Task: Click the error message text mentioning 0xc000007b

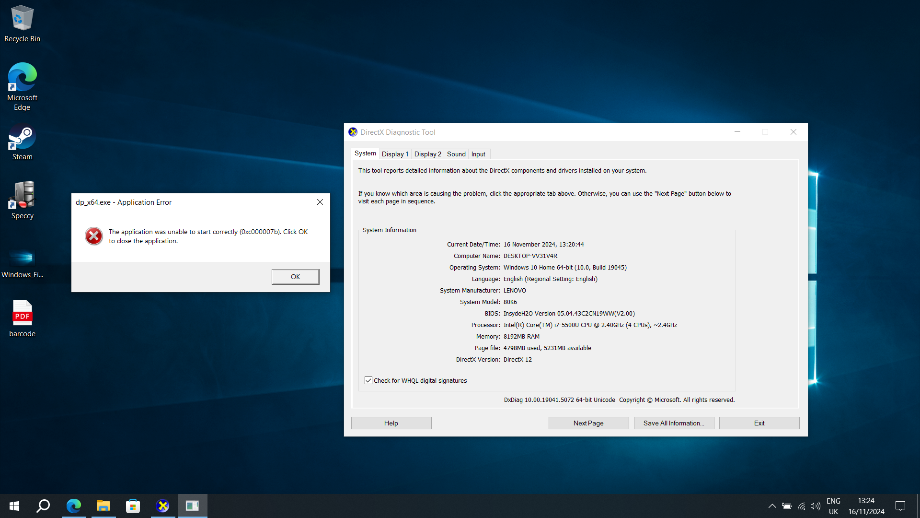Action: pos(208,236)
